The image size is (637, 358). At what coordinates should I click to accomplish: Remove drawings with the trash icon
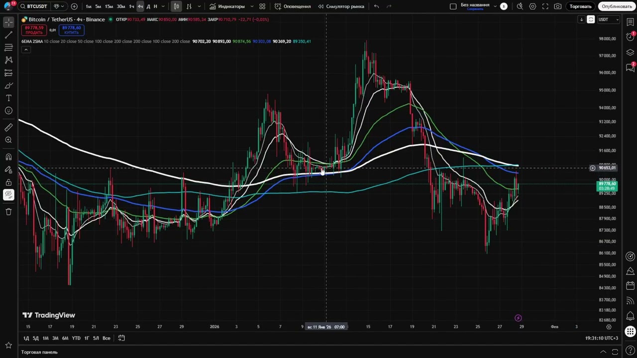8,212
